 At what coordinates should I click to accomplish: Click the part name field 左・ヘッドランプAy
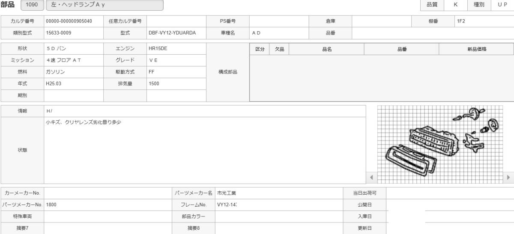pyautogui.click(x=104, y=5)
